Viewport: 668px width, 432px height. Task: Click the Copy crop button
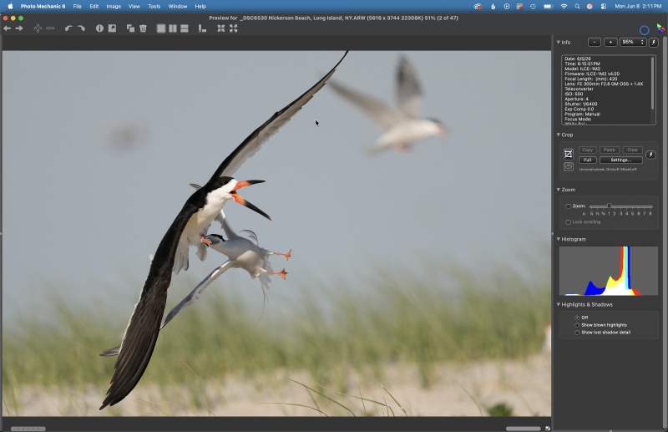click(588, 150)
